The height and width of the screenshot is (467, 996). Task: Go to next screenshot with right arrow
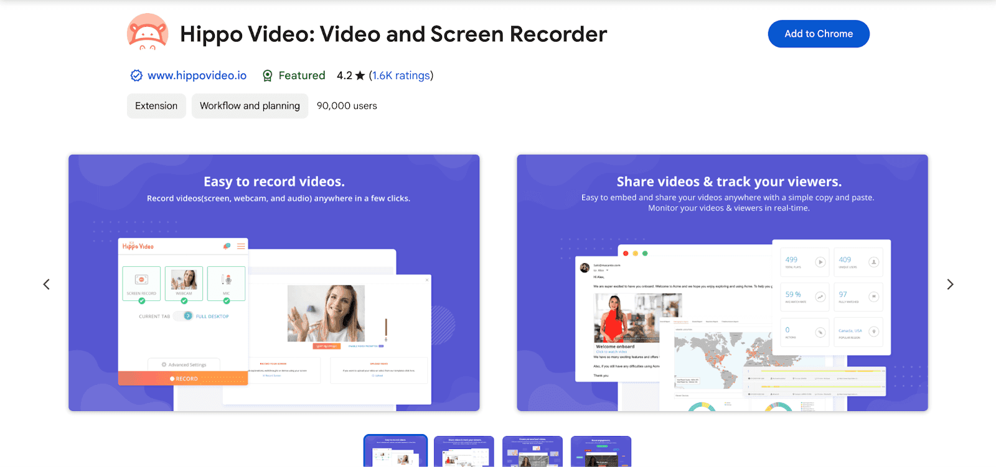click(x=950, y=284)
